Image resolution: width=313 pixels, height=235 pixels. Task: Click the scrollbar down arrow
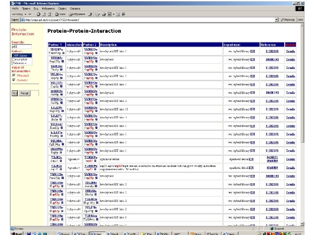tap(302, 224)
